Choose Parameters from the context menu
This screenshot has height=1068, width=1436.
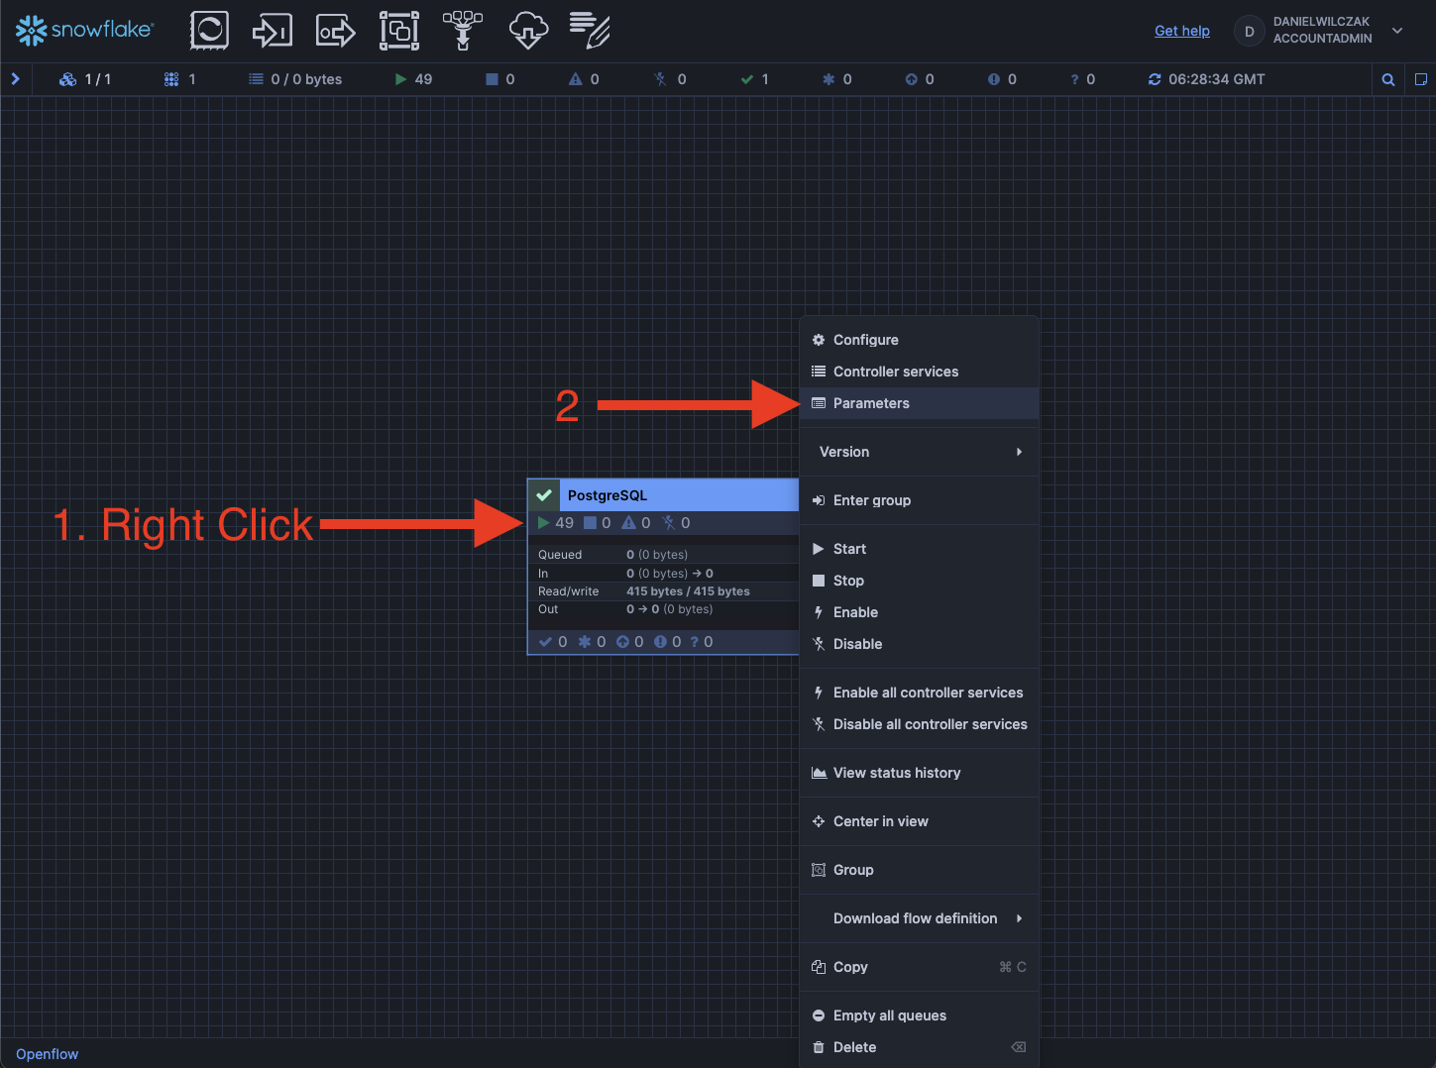click(871, 403)
